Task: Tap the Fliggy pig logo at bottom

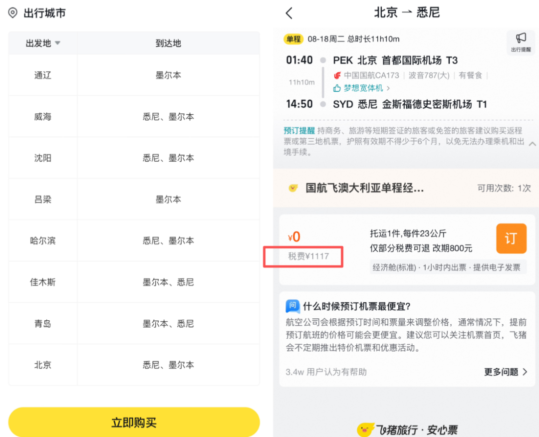Action: point(365,430)
